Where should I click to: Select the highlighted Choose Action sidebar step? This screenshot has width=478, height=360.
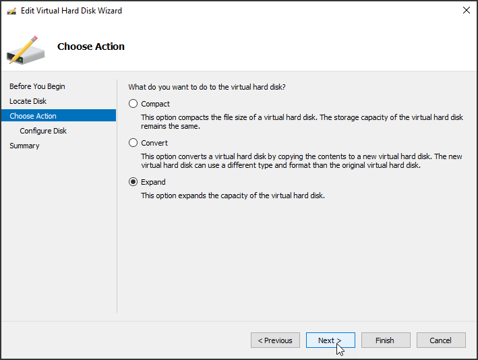coord(33,116)
